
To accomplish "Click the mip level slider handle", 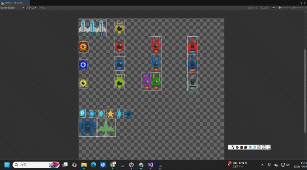I will (294, 7).
